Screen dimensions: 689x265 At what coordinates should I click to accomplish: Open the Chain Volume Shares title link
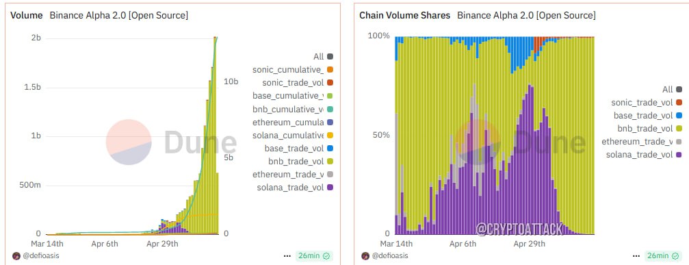(404, 15)
